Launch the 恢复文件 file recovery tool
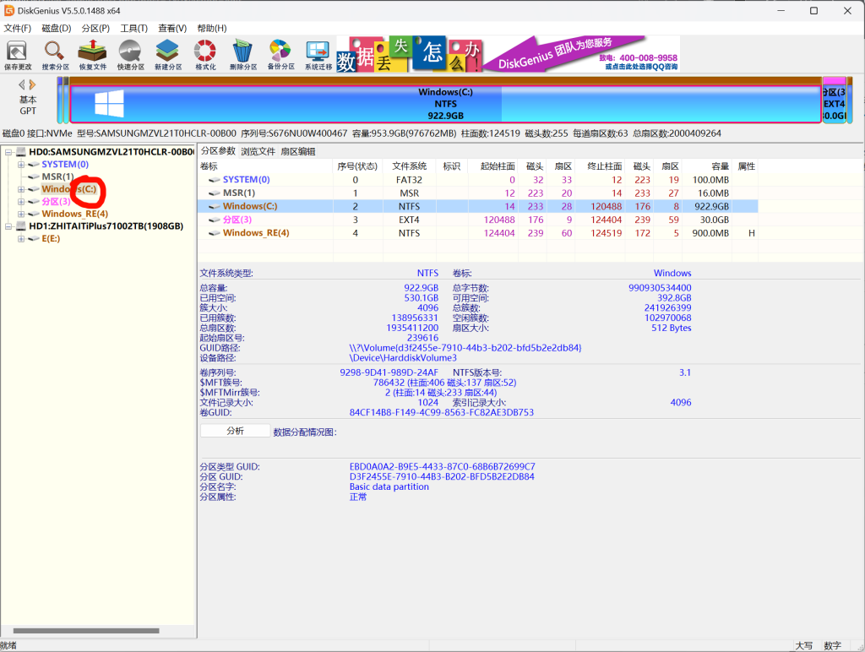 (93, 55)
